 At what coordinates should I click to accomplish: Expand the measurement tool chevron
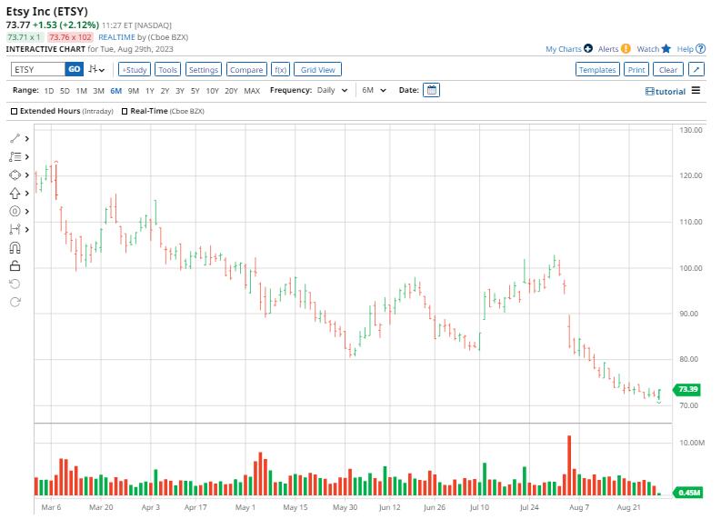coord(27,229)
